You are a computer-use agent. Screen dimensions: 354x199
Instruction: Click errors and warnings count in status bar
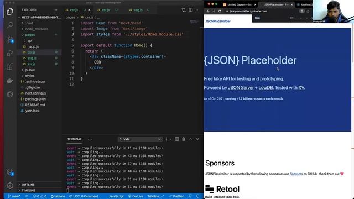tap(39, 196)
